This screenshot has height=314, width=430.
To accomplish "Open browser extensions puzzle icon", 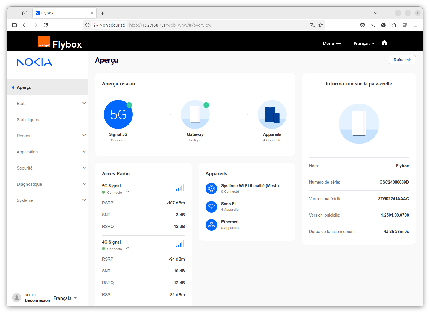I will click(x=394, y=25).
